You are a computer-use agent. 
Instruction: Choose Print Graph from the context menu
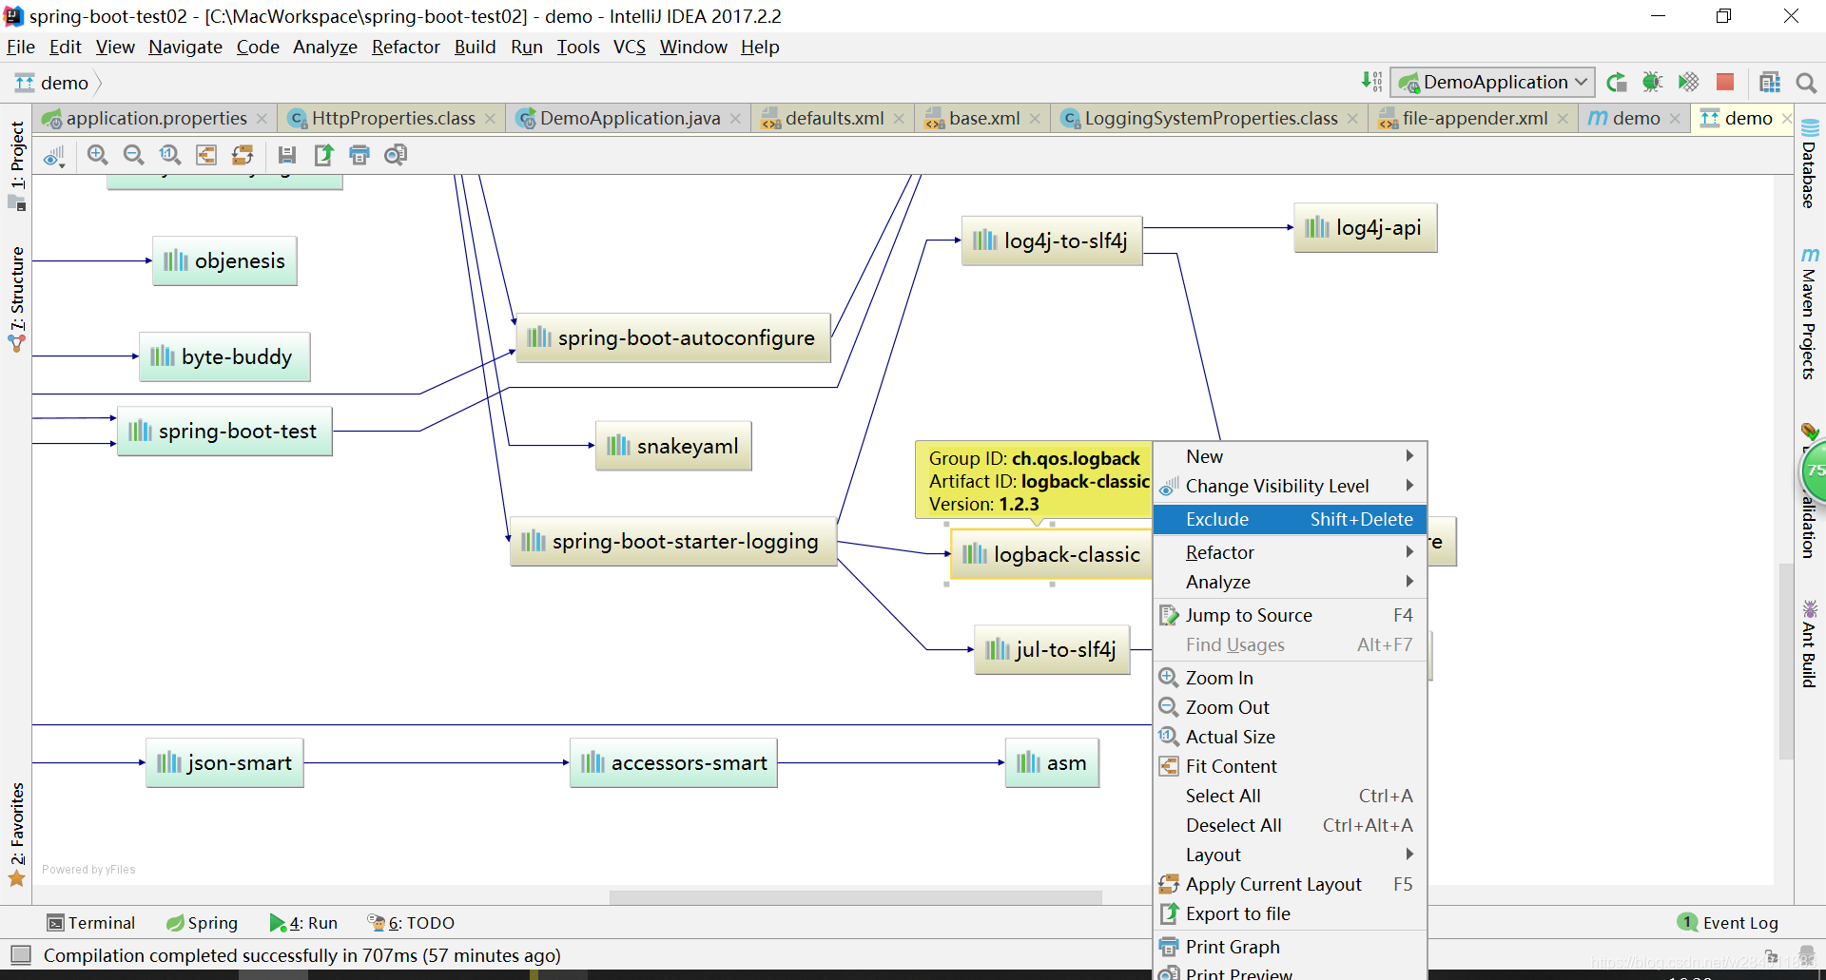pos(1290,947)
